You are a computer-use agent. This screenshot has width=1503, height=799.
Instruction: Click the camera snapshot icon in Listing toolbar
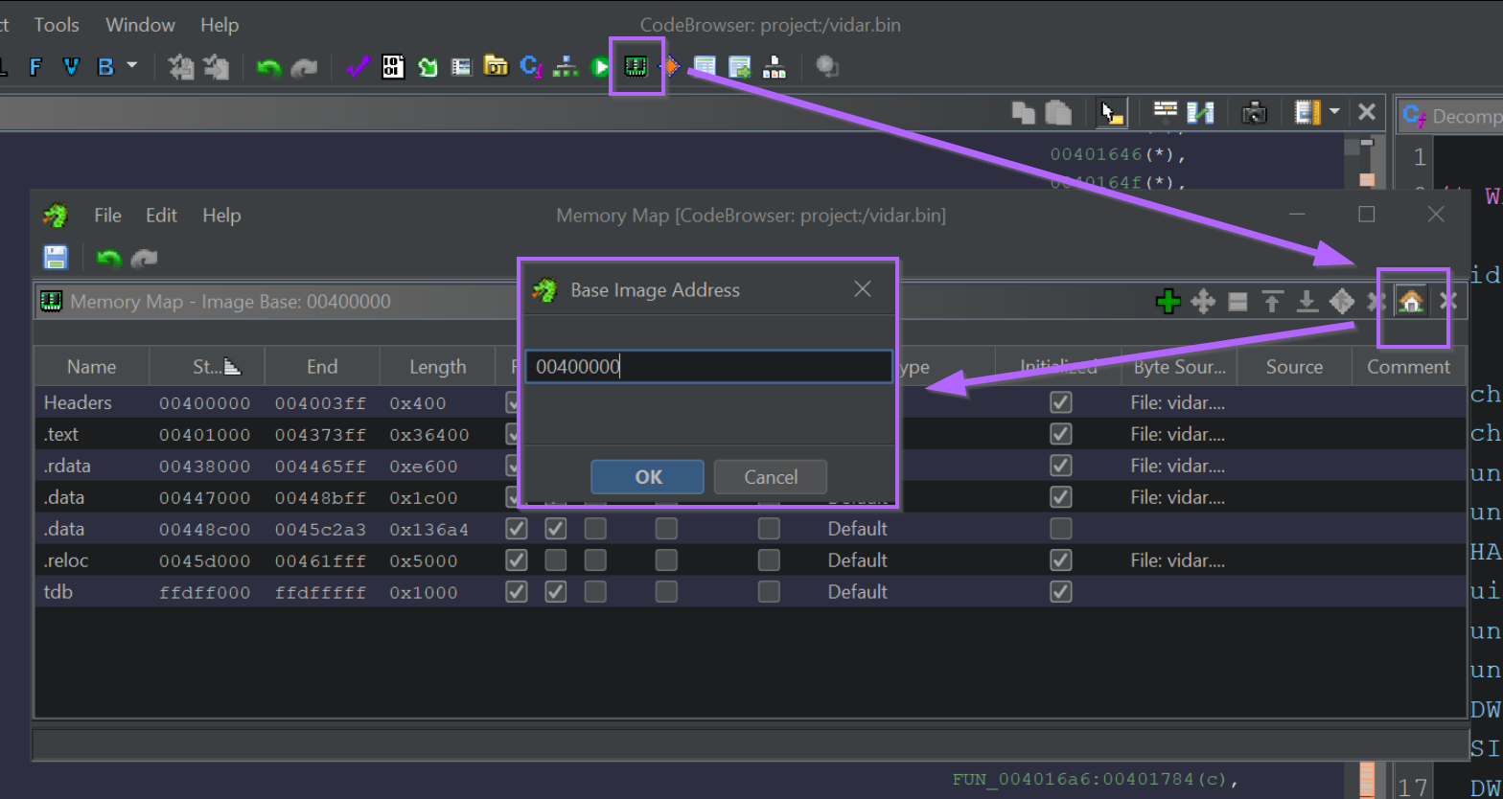point(1254,112)
